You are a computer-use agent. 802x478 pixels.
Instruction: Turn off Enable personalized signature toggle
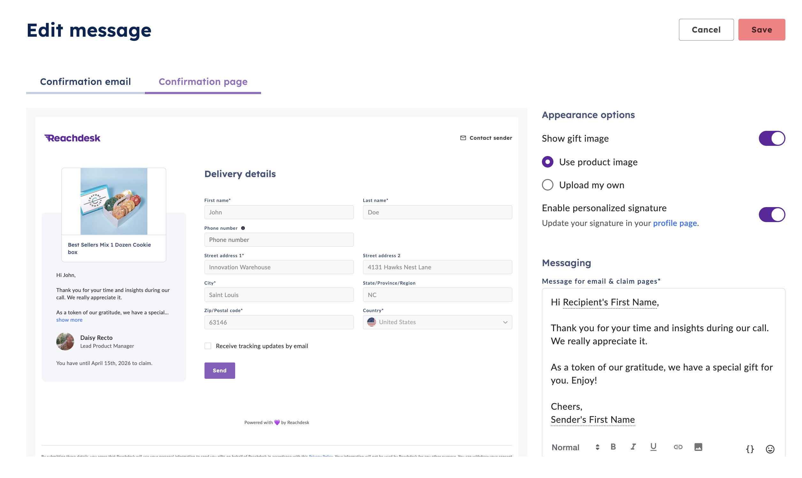[771, 214]
